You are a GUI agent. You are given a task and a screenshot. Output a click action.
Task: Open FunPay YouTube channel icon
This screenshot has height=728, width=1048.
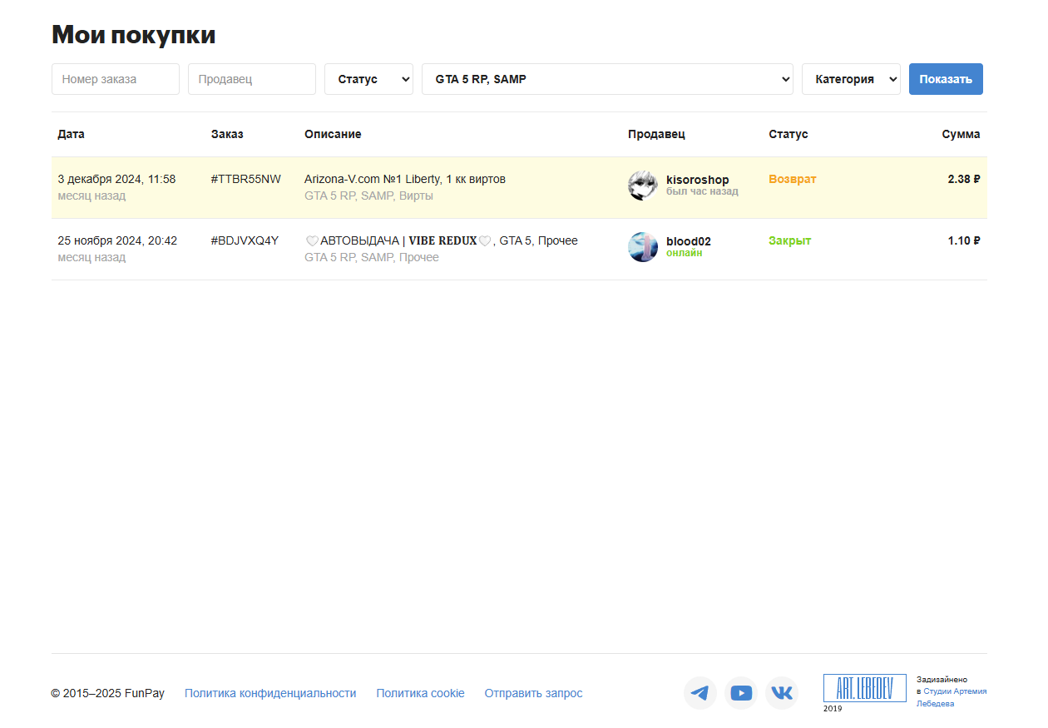(741, 693)
